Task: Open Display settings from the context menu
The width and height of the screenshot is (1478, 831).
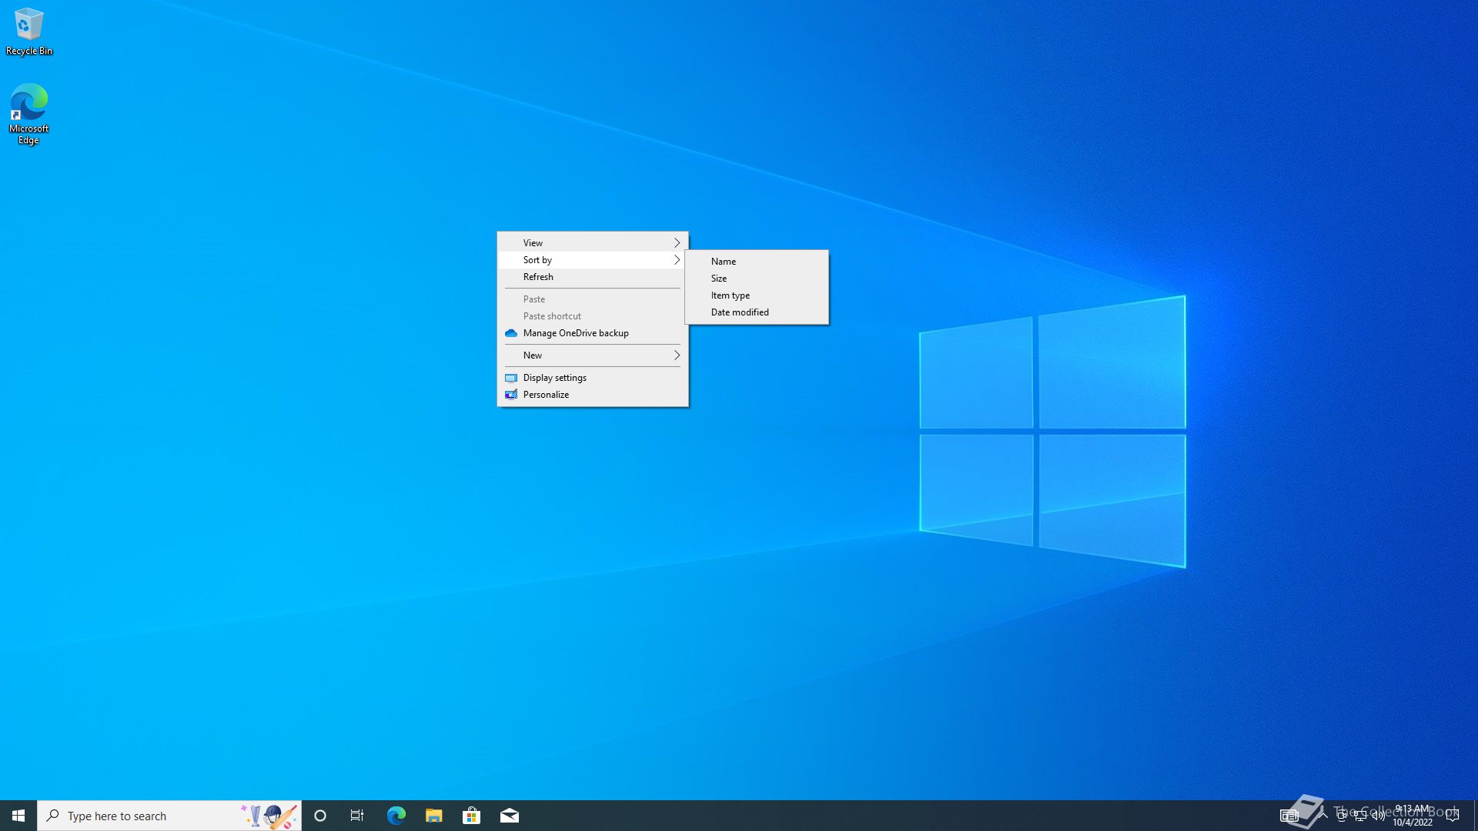Action: (554, 378)
